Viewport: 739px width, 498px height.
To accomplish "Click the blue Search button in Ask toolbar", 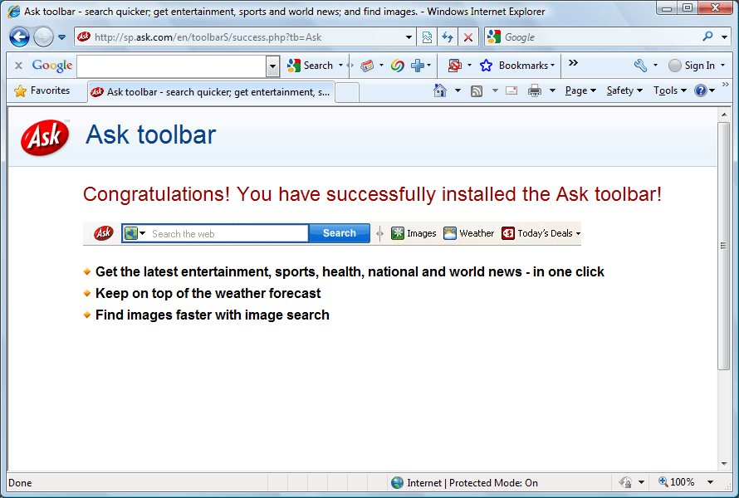I will [340, 233].
